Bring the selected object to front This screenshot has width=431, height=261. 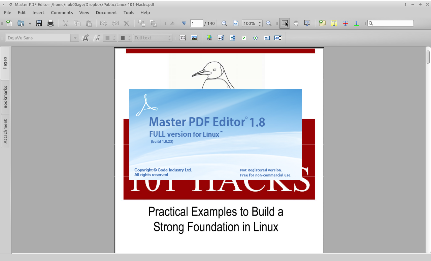click(x=142, y=23)
